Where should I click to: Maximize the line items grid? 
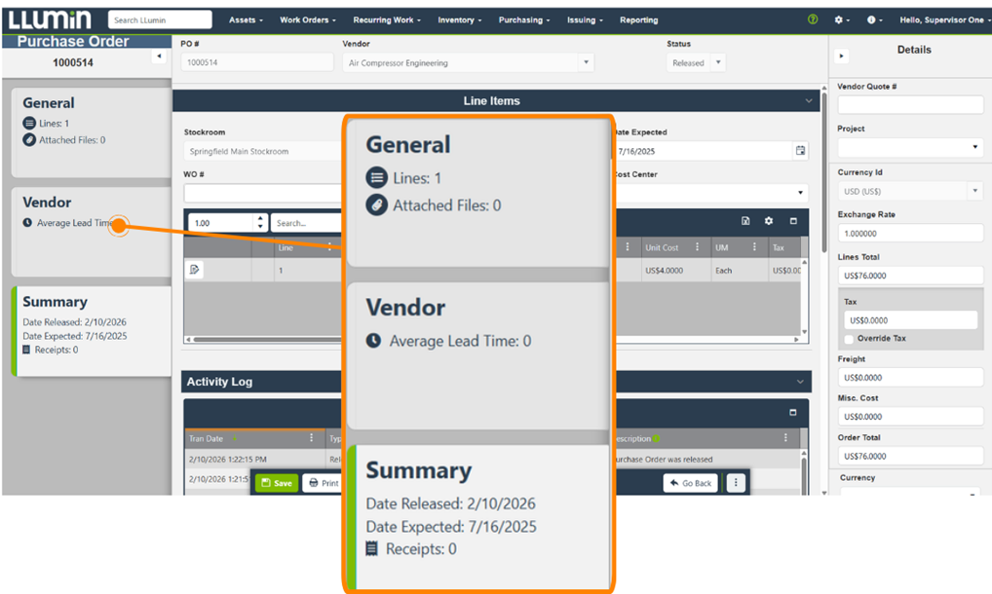coord(793,221)
